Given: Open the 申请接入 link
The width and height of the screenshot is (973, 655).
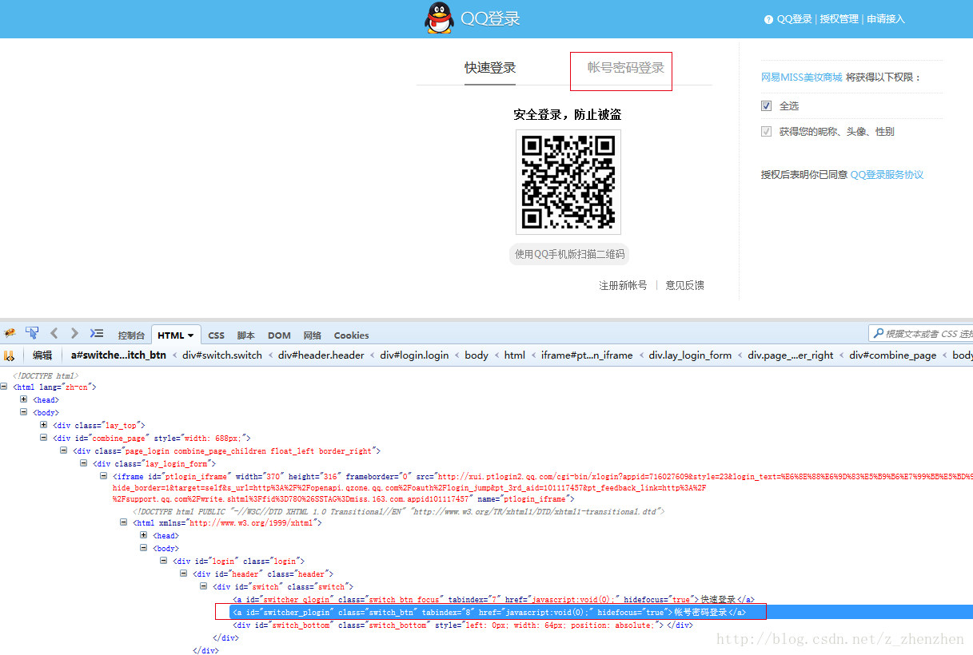Looking at the screenshot, I should pos(886,19).
